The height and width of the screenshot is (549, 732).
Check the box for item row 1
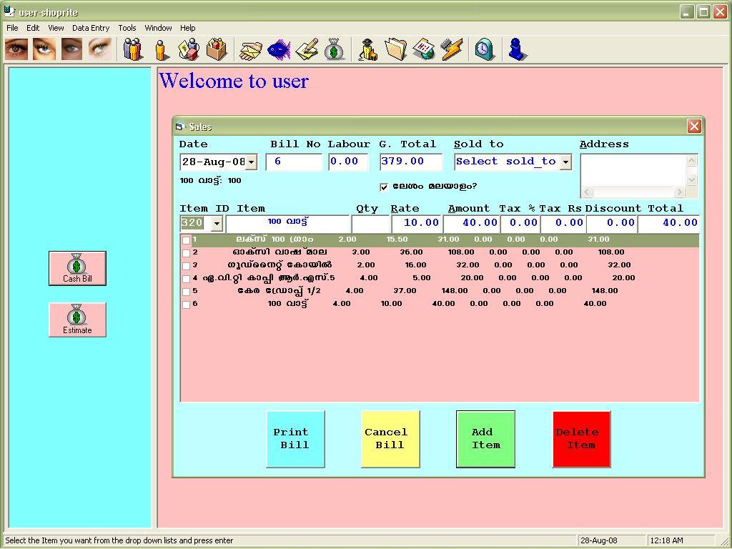click(187, 240)
